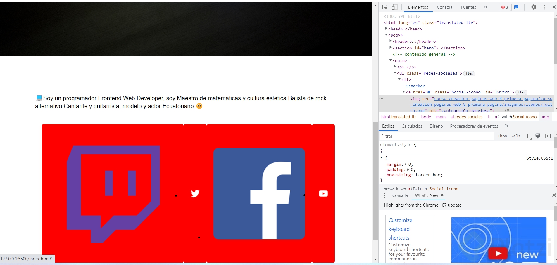Select the contenido general comment node
Viewport: 557px width, 265px height.
[424, 54]
